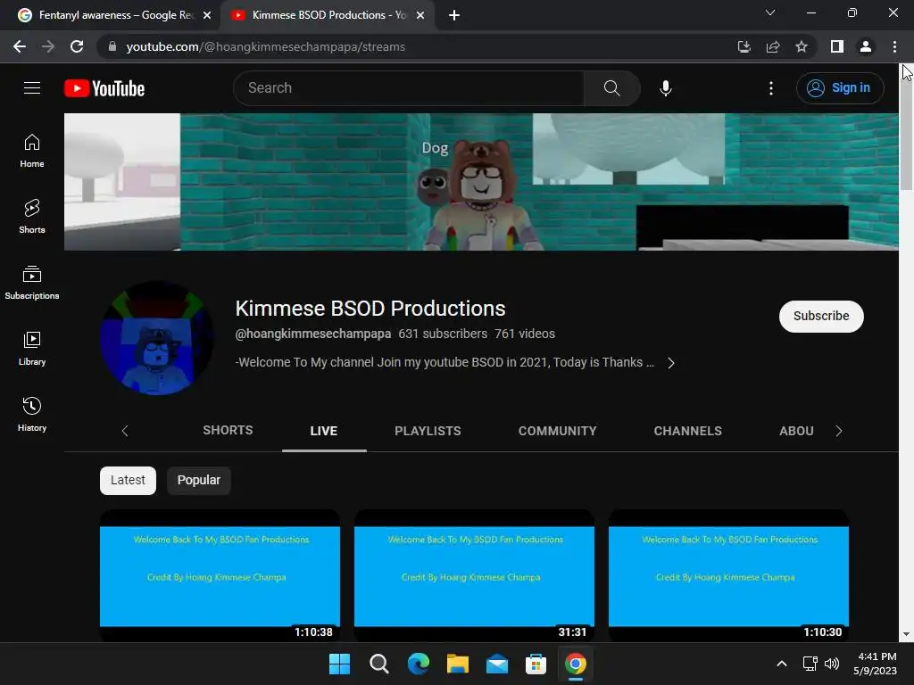Screen dimensions: 914x685
Task: Click the magnifier search button
Action: (611, 88)
